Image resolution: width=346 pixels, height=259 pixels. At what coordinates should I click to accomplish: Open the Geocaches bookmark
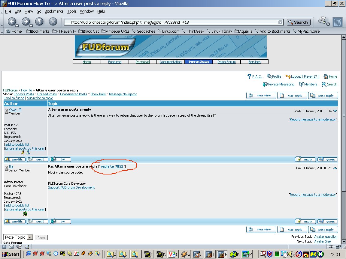pos(144,31)
